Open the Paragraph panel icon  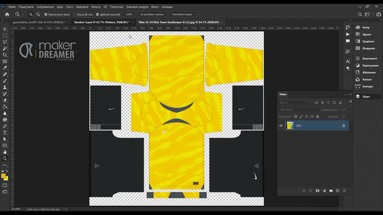click(x=348, y=69)
